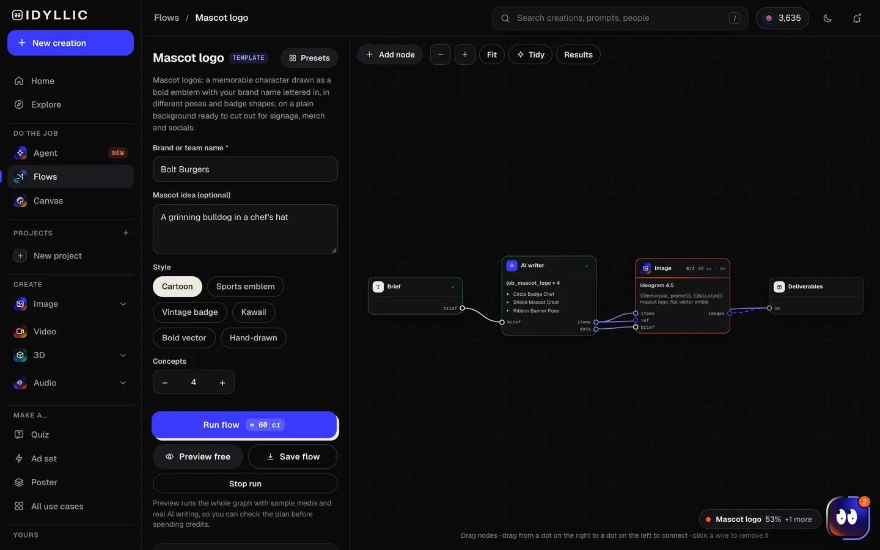Screen dimensions: 880x550
Task: Open Mascot logo 53% progress pill
Action: (x=760, y=519)
